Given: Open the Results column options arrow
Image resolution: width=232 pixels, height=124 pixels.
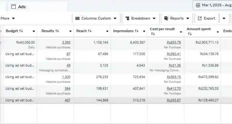Looking at the screenshot, I should click(71, 31).
